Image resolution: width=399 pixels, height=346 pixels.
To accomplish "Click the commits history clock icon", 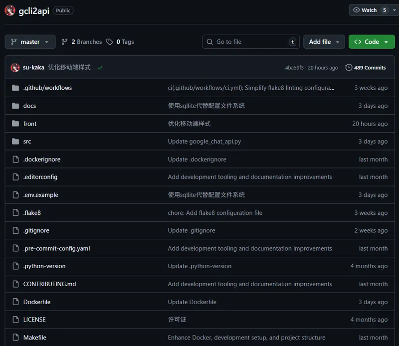I will pos(349,68).
